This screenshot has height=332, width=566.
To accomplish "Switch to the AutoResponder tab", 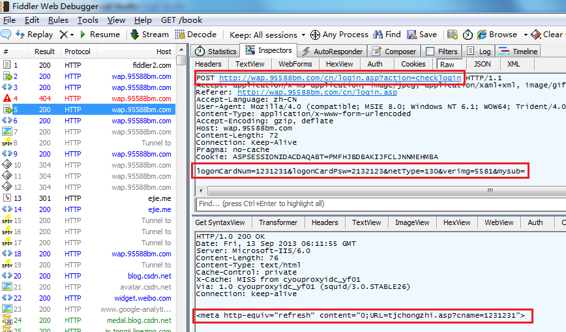I will 332,52.
